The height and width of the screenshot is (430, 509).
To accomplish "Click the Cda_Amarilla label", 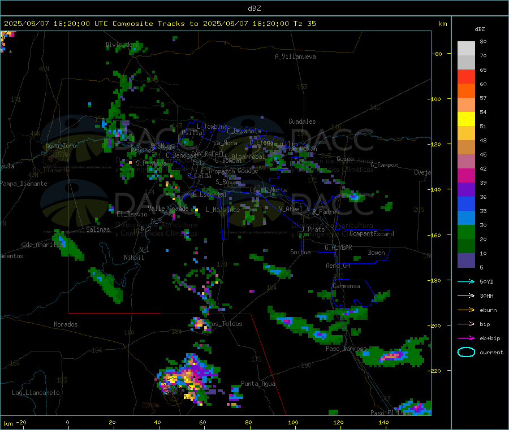I will [x=43, y=245].
